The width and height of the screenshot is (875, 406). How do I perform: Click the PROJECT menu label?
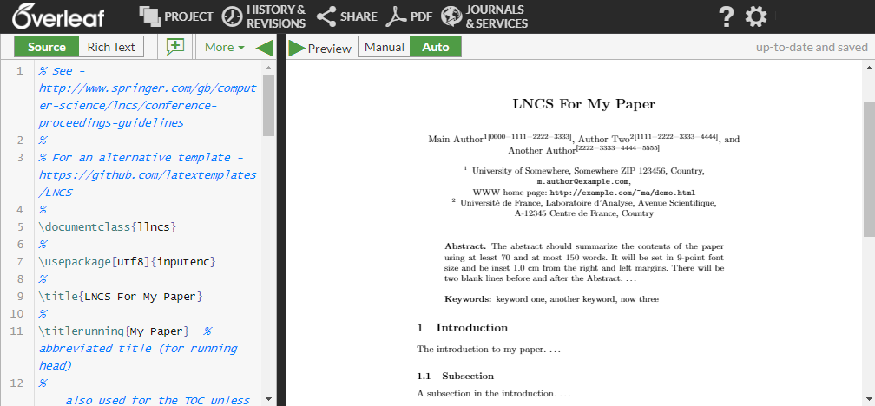click(188, 16)
